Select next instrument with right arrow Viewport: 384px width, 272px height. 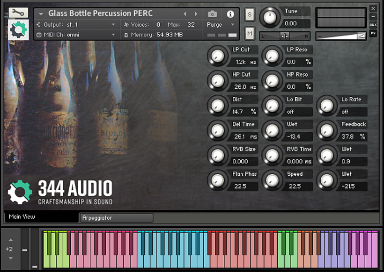196,14
